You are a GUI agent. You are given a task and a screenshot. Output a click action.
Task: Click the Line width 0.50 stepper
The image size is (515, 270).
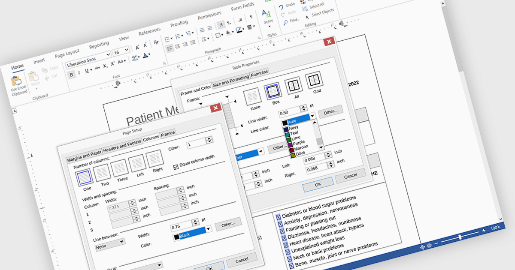(303, 109)
